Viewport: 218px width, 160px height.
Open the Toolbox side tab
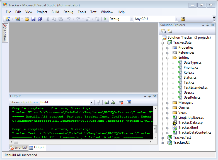5,33
